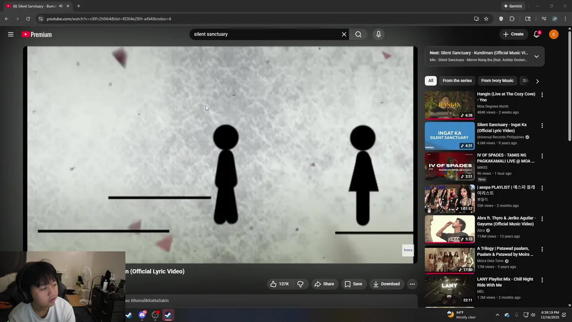The width and height of the screenshot is (572, 322).
Task: Expand the Next up playlist panel
Action: click(x=536, y=56)
